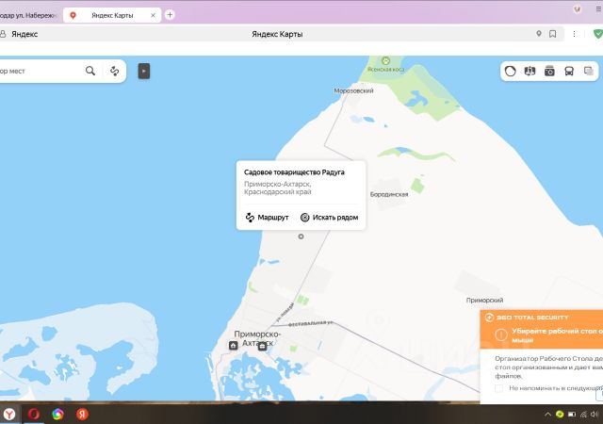Focus the places search input field
603x424 pixels.
coord(39,71)
